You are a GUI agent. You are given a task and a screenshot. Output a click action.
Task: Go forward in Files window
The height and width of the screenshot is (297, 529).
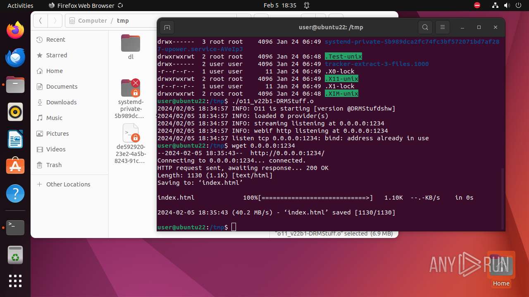coord(55,21)
